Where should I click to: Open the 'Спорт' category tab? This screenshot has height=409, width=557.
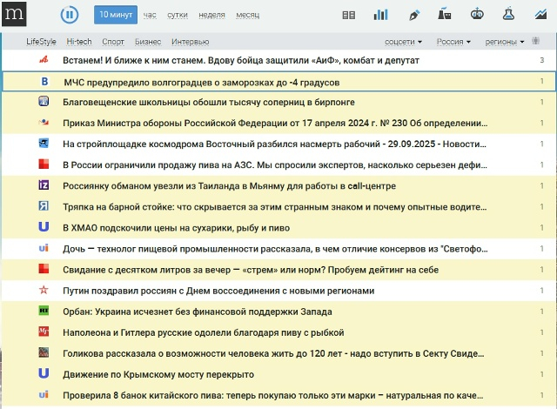coord(113,41)
